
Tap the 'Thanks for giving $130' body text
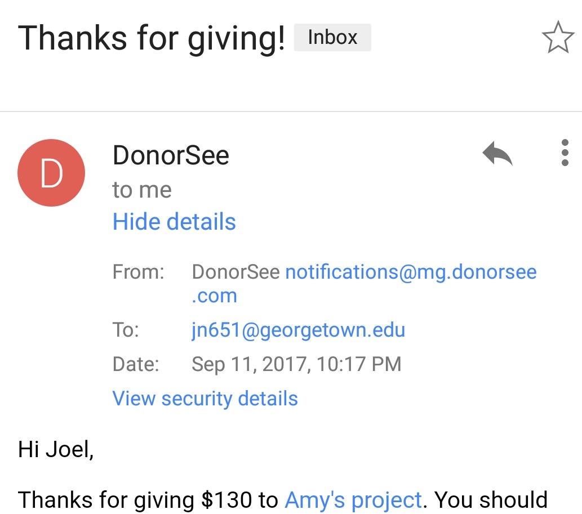[x=148, y=499]
